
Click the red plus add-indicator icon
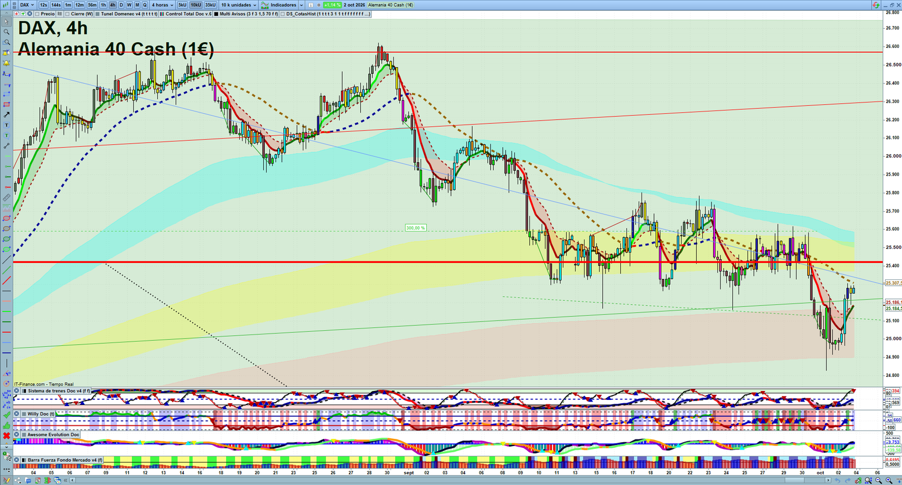[16, 14]
